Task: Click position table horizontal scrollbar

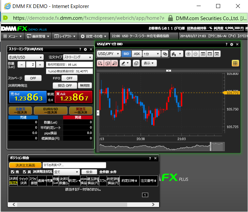Action: 72,205
